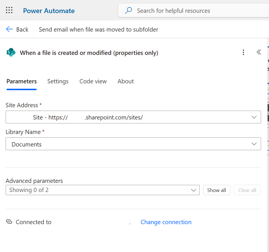Expand the Site Address dropdown

pyautogui.click(x=254, y=117)
